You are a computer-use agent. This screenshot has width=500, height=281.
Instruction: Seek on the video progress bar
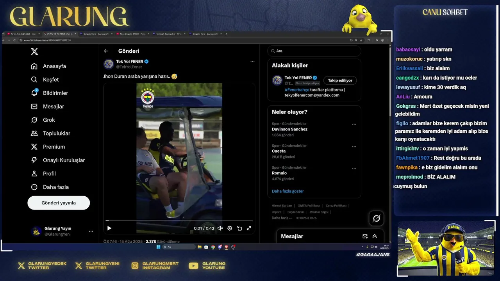pos(179,221)
